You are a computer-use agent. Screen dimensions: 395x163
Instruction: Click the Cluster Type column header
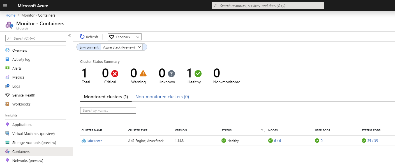pyautogui.click(x=138, y=130)
